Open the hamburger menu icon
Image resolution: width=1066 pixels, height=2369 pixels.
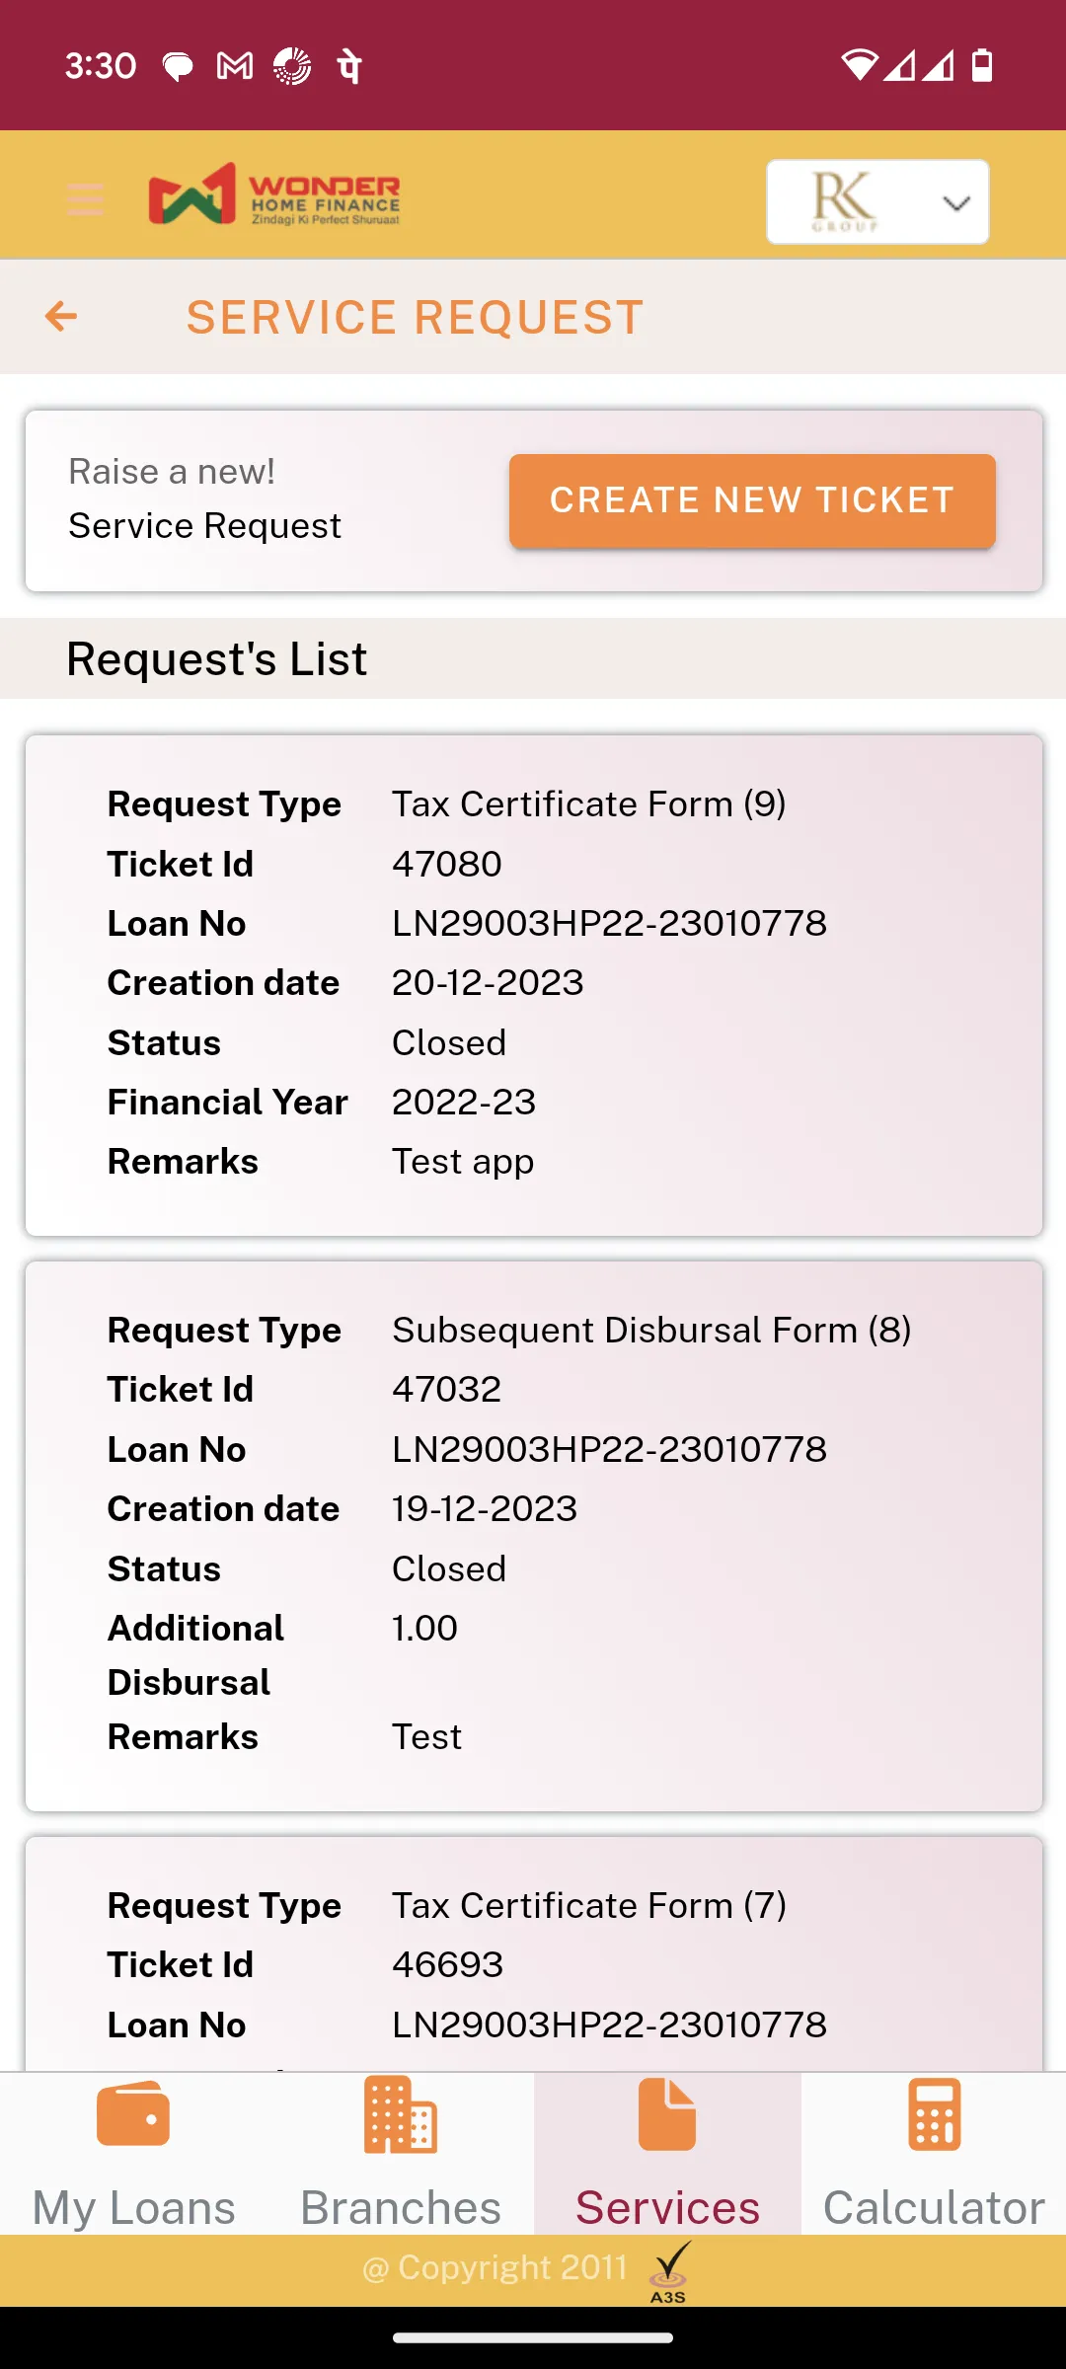click(85, 198)
